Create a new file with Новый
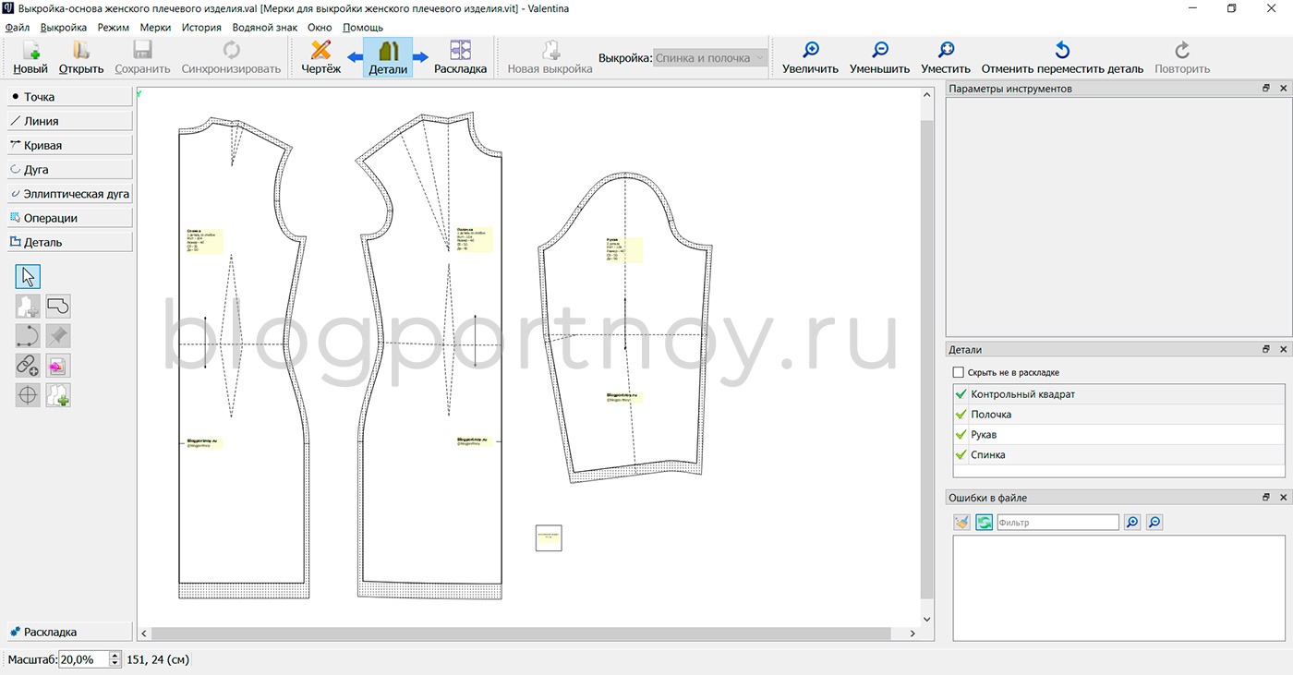 tap(30, 57)
